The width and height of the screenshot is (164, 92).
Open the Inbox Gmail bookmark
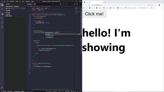click(153, 8)
